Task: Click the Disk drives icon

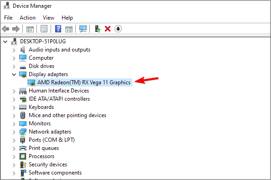Action: pyautogui.click(x=23, y=67)
